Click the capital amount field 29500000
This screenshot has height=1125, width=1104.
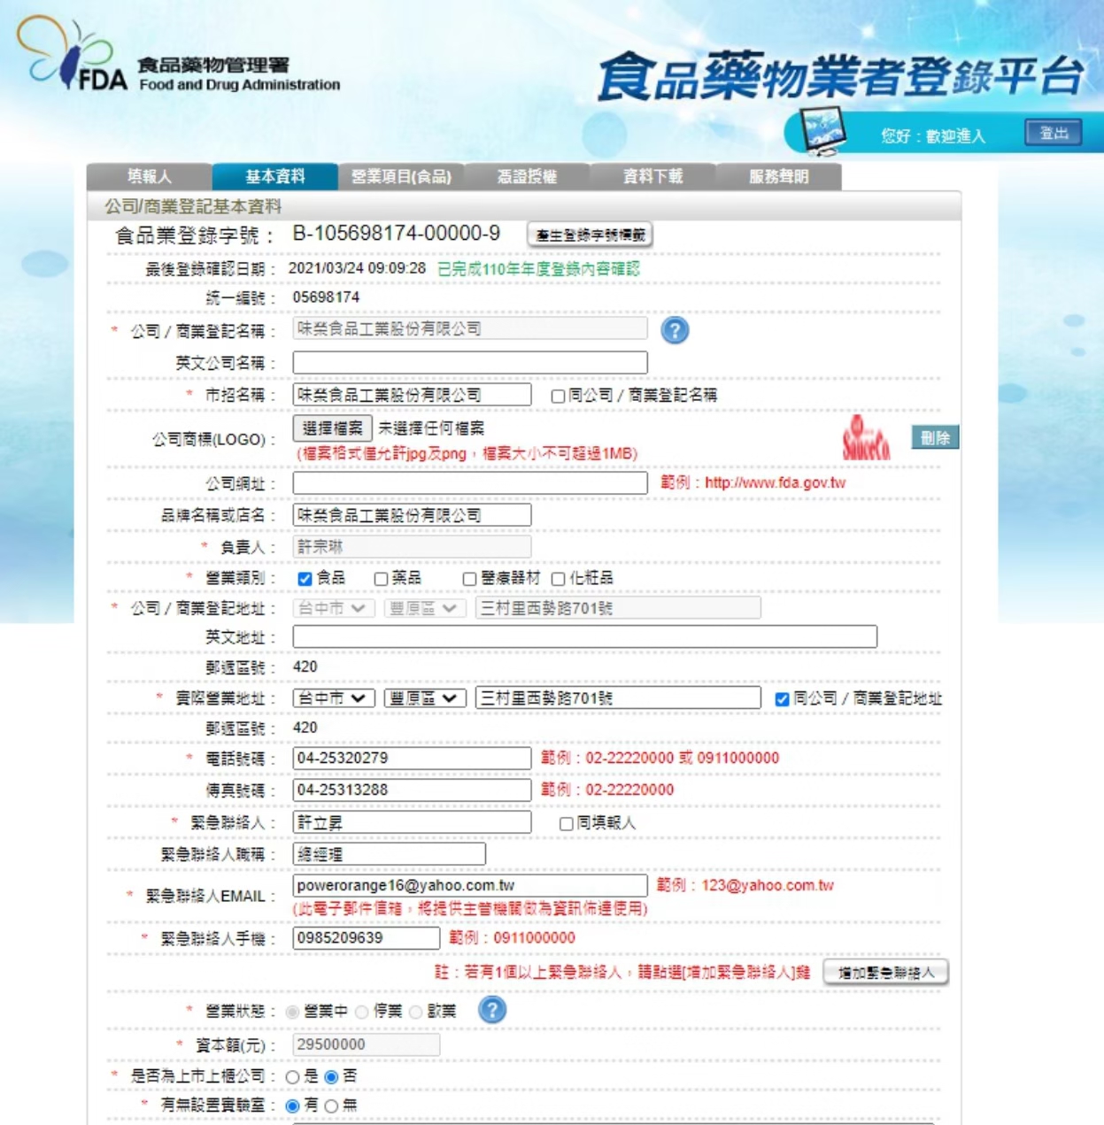click(x=367, y=1044)
